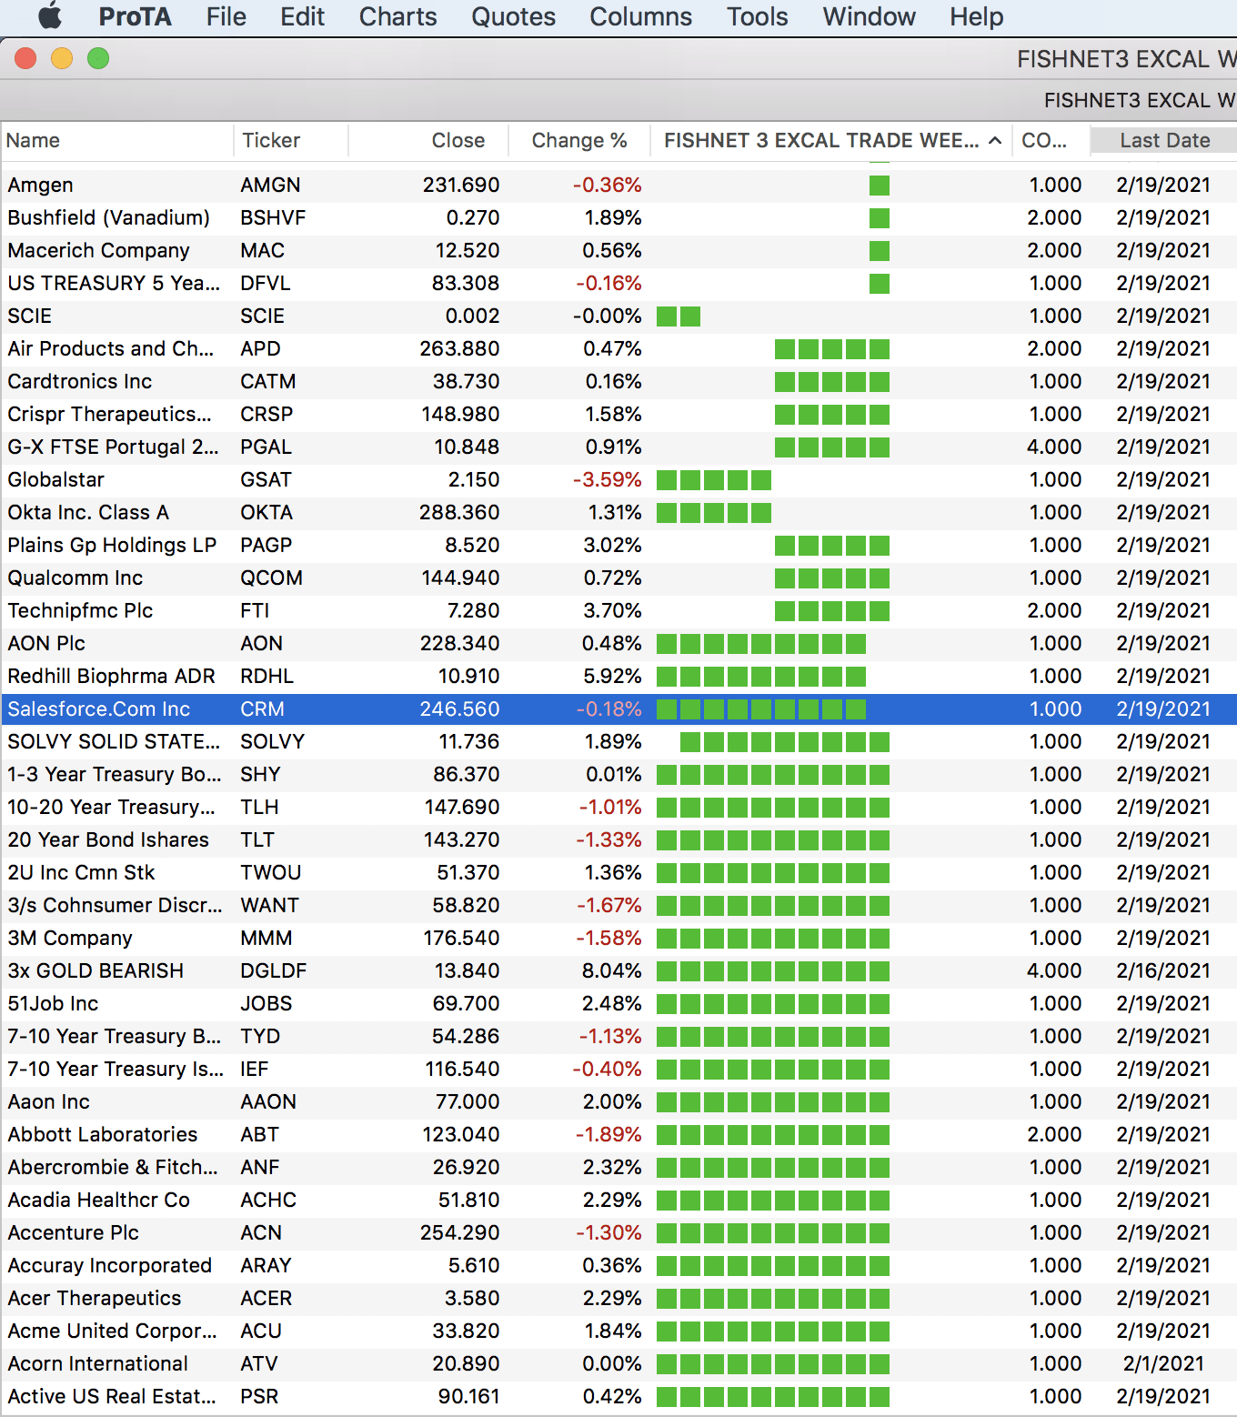1237x1417 pixels.
Task: Click Redhill Biophrma ADR name
Action: pos(111,677)
